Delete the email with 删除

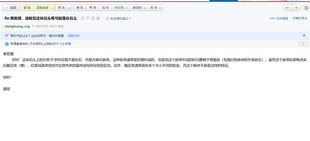coord(80,8)
